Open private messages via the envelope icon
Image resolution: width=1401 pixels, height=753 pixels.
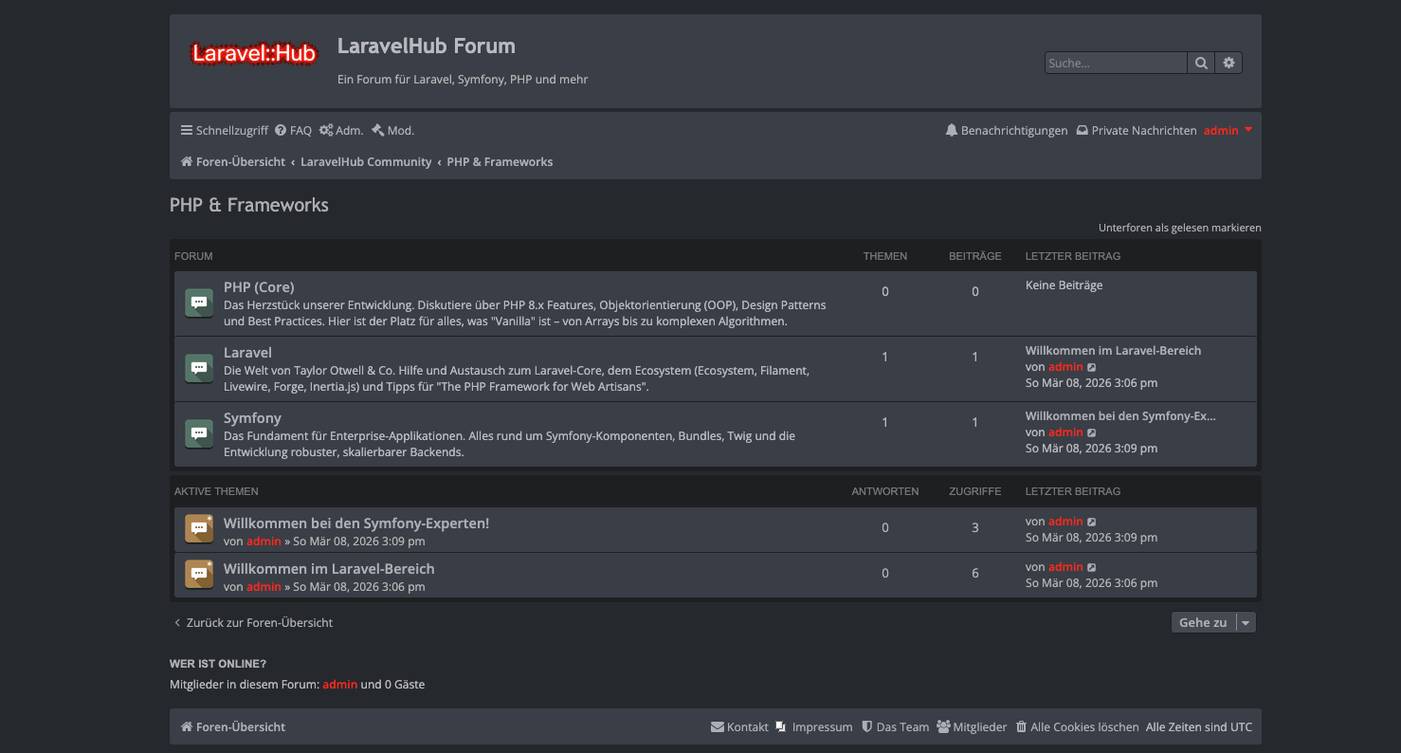point(1082,130)
